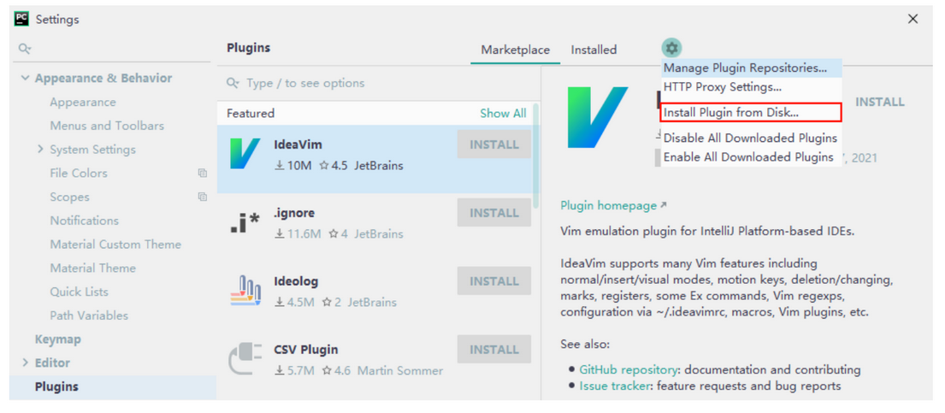Select the Ideolog plugin icon
Image resolution: width=945 pixels, height=413 pixels.
point(245,291)
